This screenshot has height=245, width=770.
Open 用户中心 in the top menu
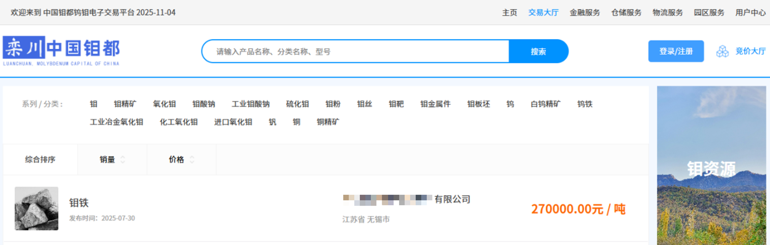point(750,13)
